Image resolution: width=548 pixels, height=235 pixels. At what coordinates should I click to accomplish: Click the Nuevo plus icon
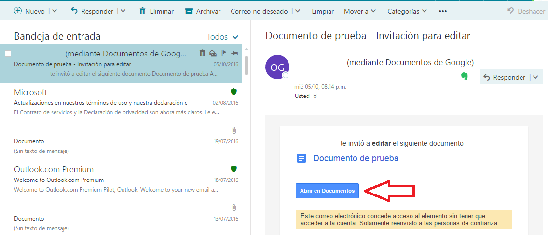(x=18, y=11)
